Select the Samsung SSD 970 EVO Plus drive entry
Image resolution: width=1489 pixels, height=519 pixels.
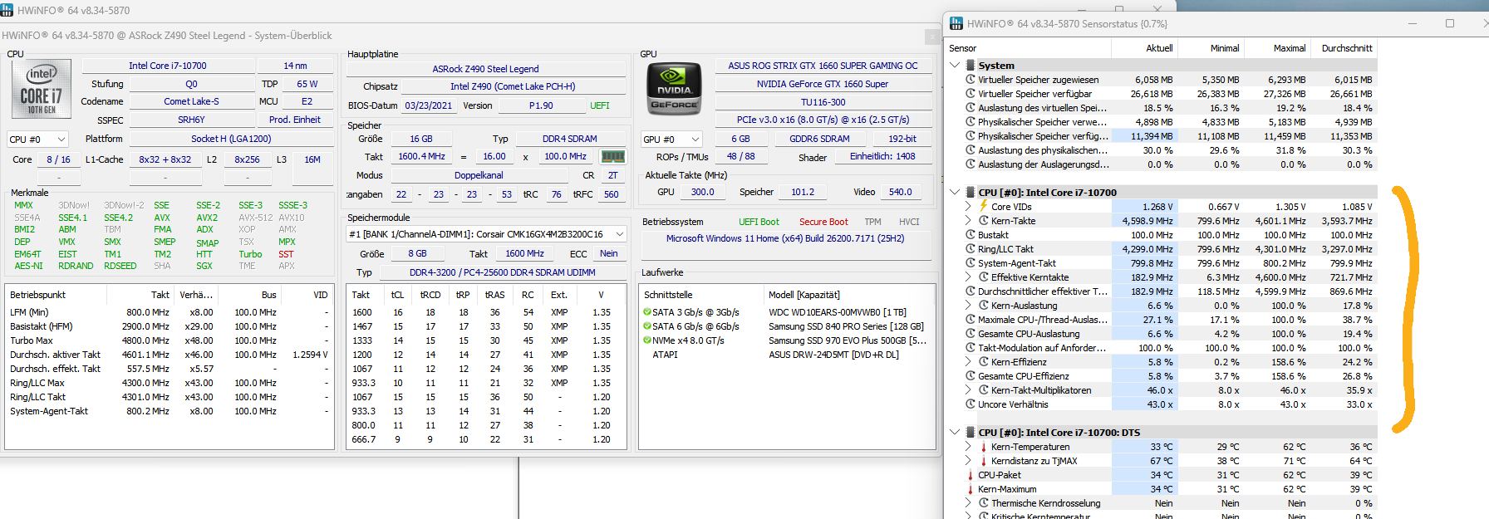785,340
